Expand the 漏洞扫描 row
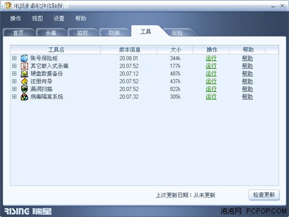This screenshot has width=289, height=217. (x=14, y=89)
